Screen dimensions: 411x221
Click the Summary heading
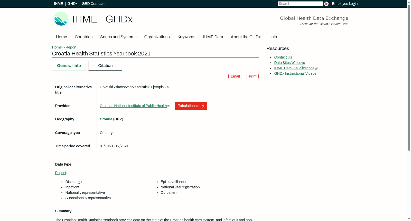[x=63, y=211]
